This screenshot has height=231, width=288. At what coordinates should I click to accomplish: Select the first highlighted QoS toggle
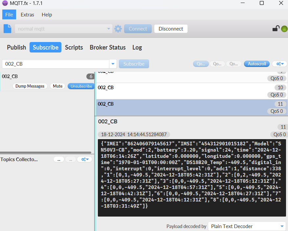tap(201, 64)
